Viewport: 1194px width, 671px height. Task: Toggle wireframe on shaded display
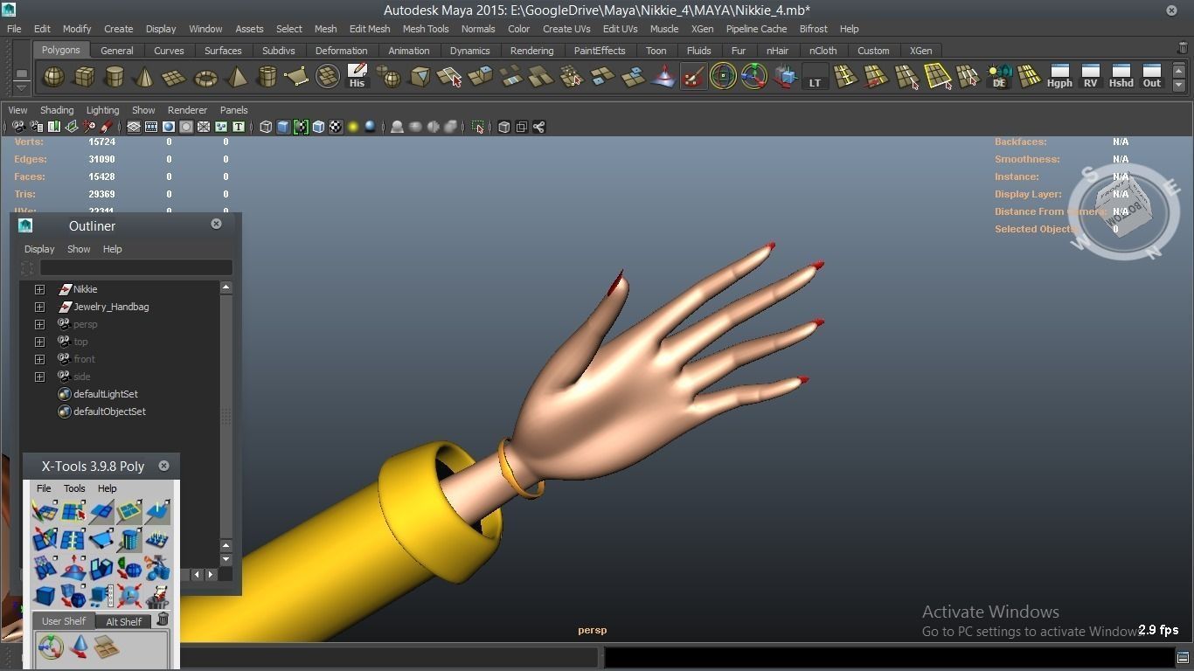[318, 127]
